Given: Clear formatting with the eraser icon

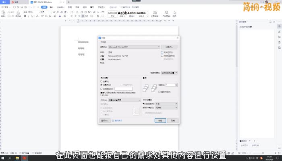Looking at the screenshot, I should [62, 12].
